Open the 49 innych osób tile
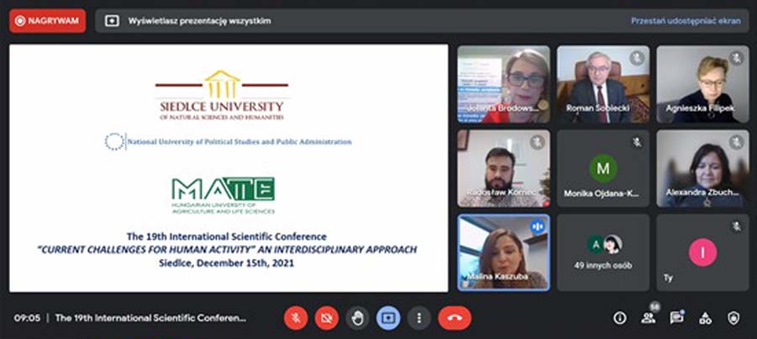The width and height of the screenshot is (757, 339). (x=603, y=253)
